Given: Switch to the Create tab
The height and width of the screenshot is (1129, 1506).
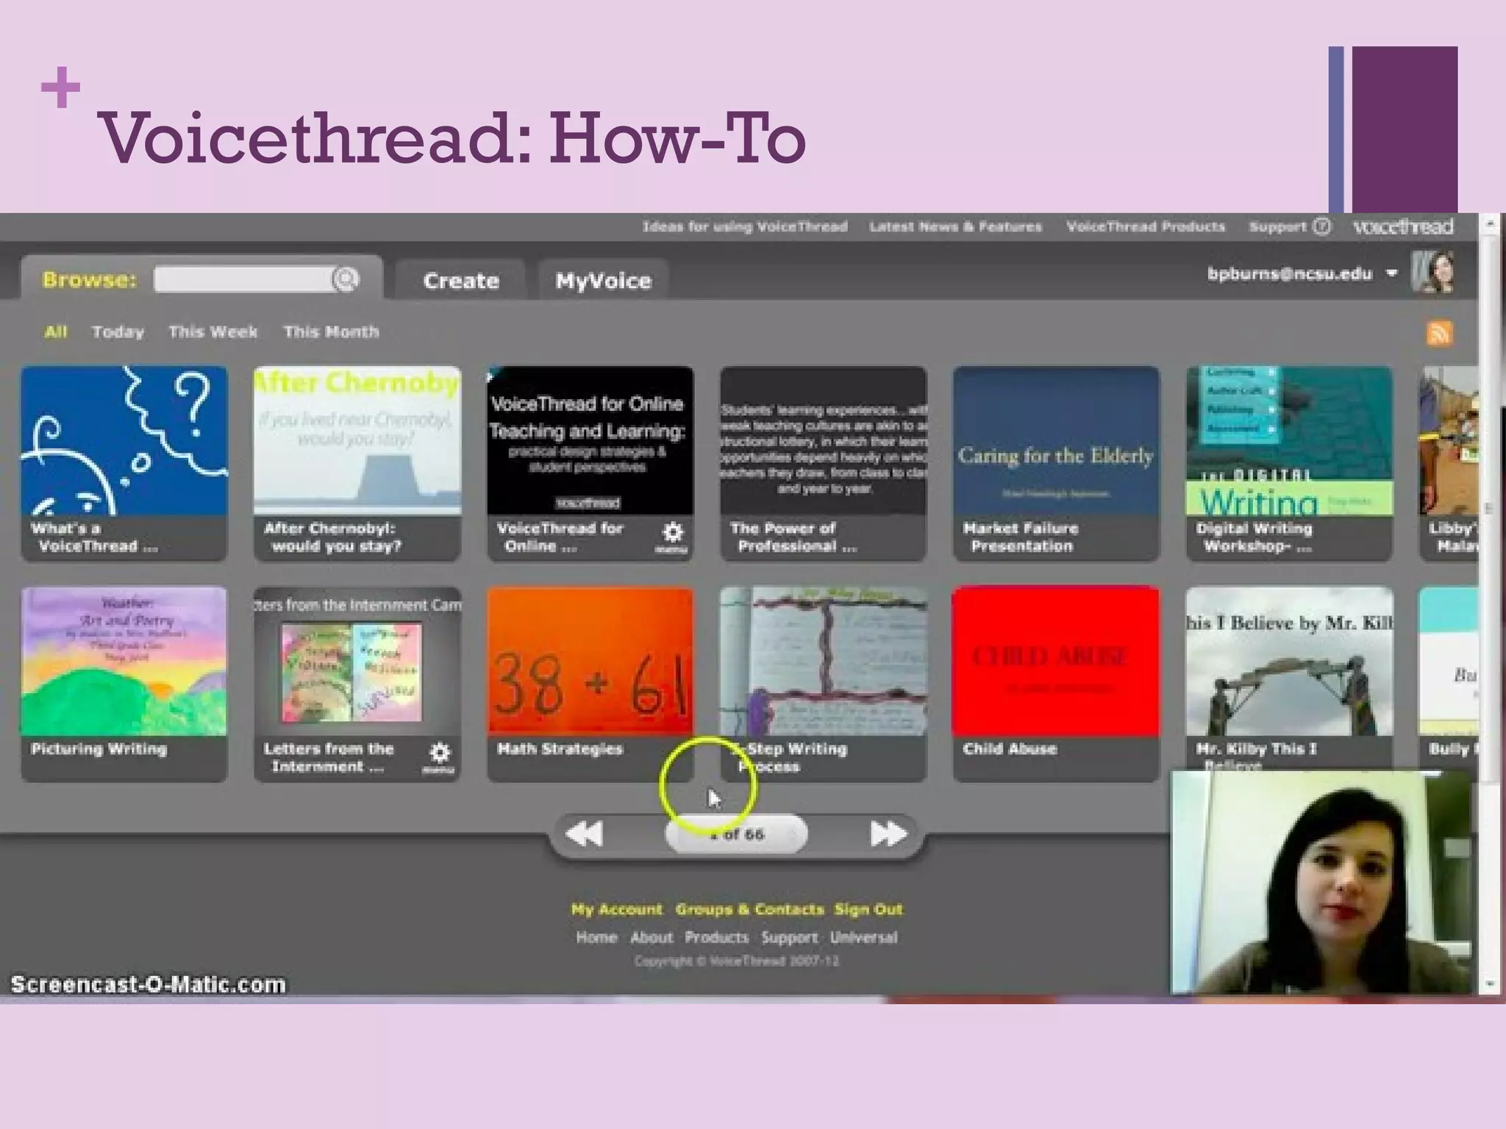Looking at the screenshot, I should click(x=461, y=280).
